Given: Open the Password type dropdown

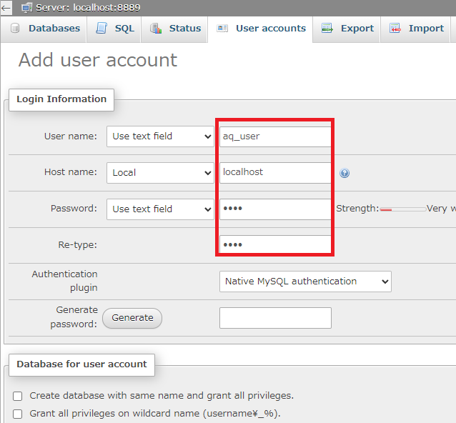Looking at the screenshot, I should 160,209.
